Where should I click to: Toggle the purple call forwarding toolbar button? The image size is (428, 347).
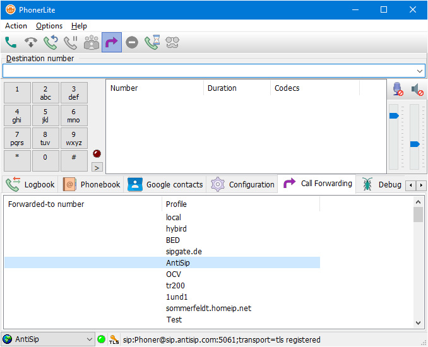tap(112, 42)
